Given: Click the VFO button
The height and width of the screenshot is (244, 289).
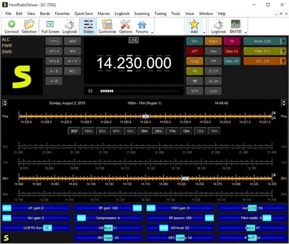Looking at the screenshot, I should (x=54, y=41).
